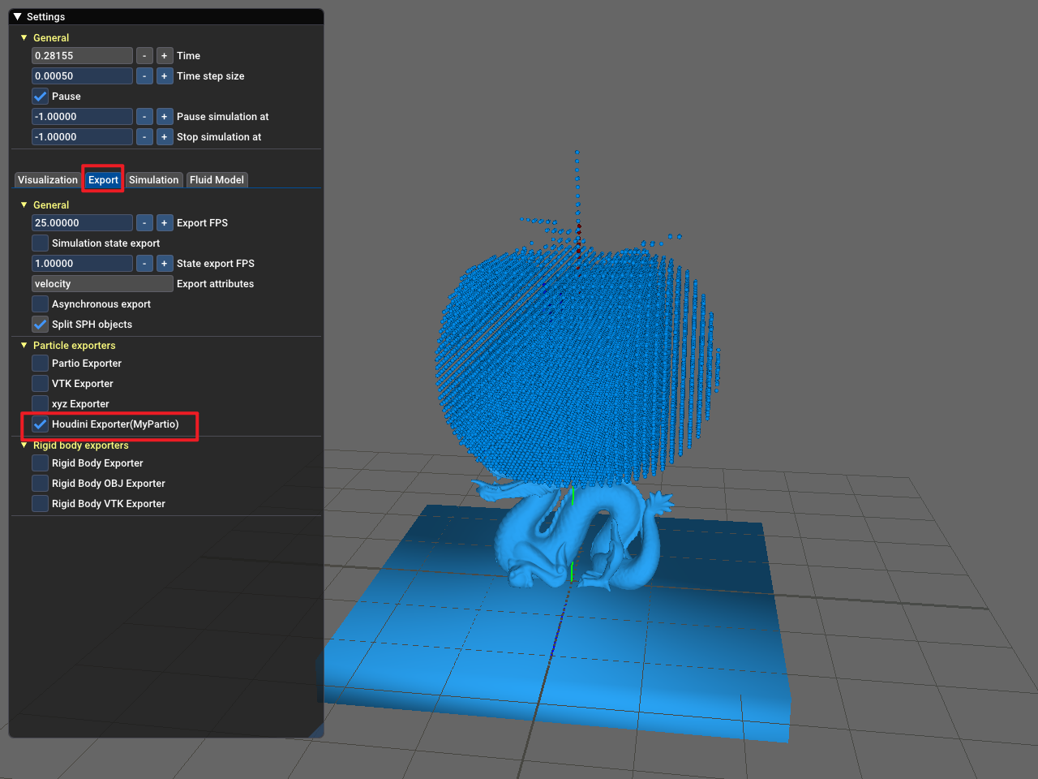Image resolution: width=1038 pixels, height=779 pixels.
Task: Uncheck Houdini Exporter(MyPartio)
Action: [40, 424]
